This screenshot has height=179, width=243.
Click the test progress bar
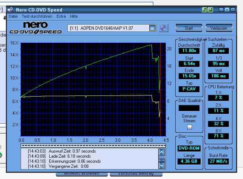tap(93, 146)
